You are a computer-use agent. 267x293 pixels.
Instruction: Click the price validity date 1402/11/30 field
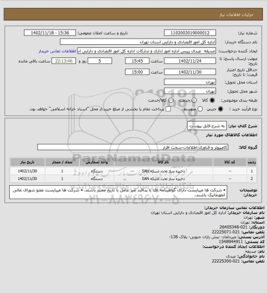tap(190, 72)
